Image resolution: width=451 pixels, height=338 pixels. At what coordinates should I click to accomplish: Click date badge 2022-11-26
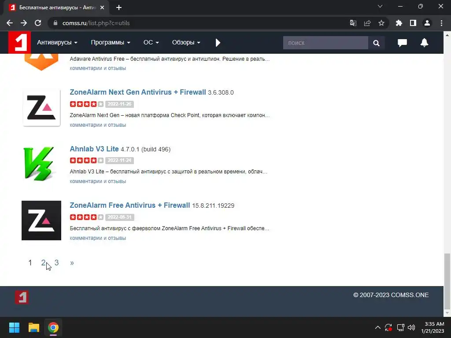tap(119, 104)
